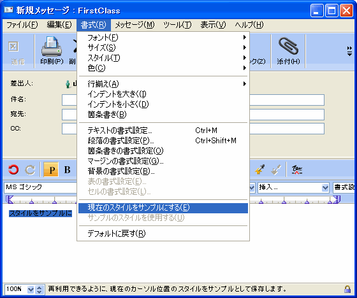
Task: Open the 100% zoom dropdown arrow
Action: (x=31, y=290)
